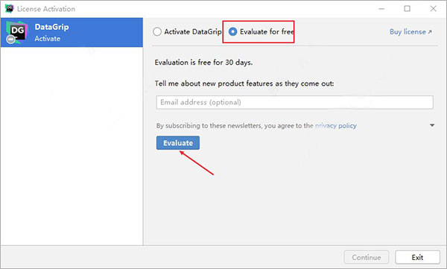Click the License Activation title text
The height and width of the screenshot is (269, 447).
[x=46, y=9]
